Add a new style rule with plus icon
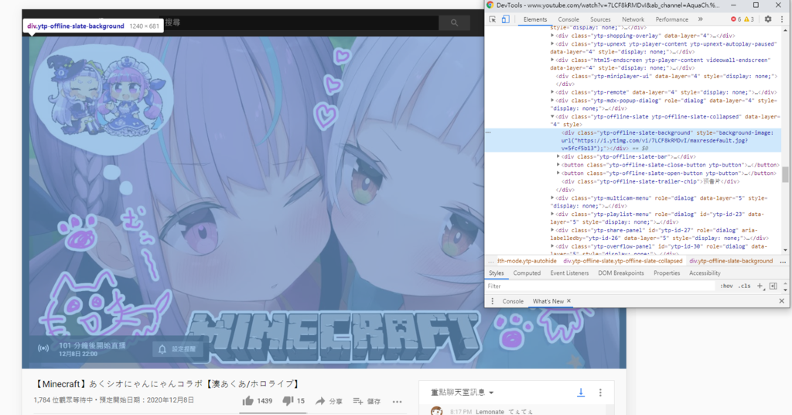The width and height of the screenshot is (792, 415). pyautogui.click(x=760, y=286)
